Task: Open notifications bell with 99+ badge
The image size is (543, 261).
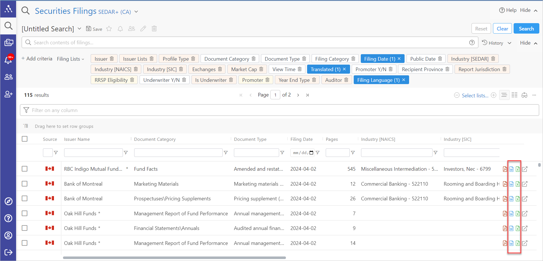Action: [x=8, y=60]
